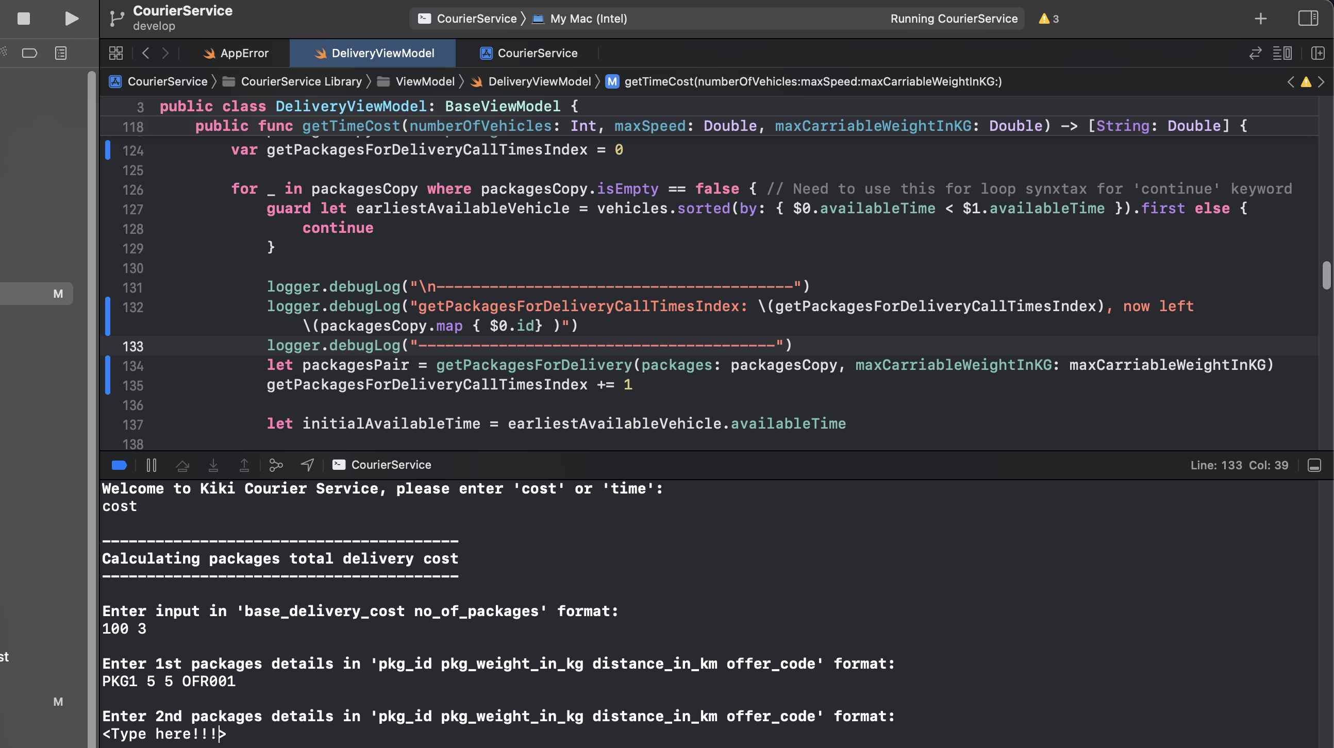Screen dimensions: 1334x748
Task: Go back in editor navigation history
Action: pyautogui.click(x=145, y=53)
